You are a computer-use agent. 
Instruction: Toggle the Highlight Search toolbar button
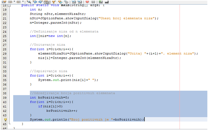pos(47,2)
